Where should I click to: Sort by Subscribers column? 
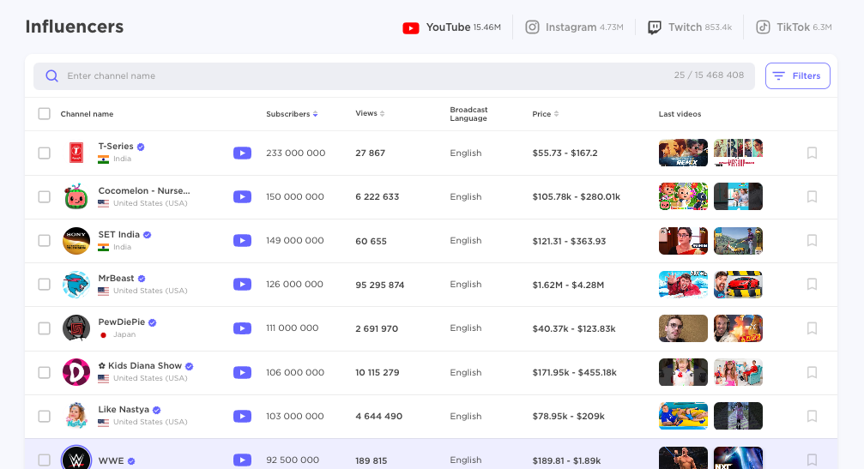(x=292, y=114)
